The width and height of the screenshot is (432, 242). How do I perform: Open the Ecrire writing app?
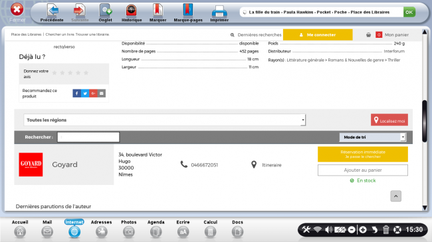click(x=183, y=229)
